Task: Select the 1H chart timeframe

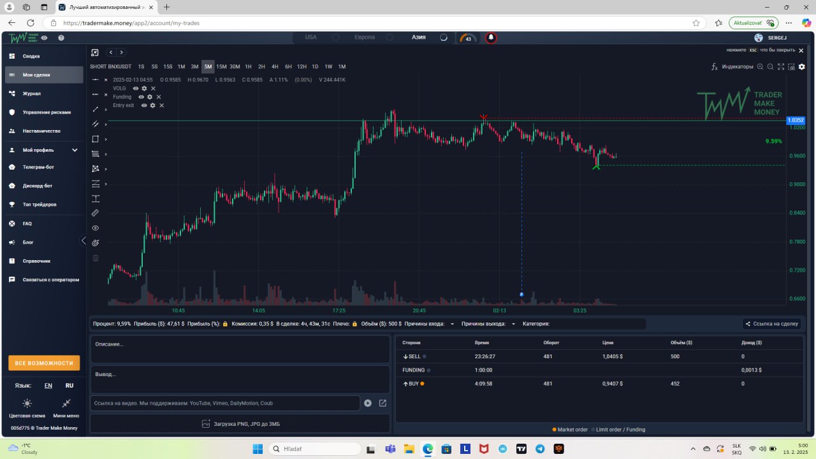Action: coord(248,66)
